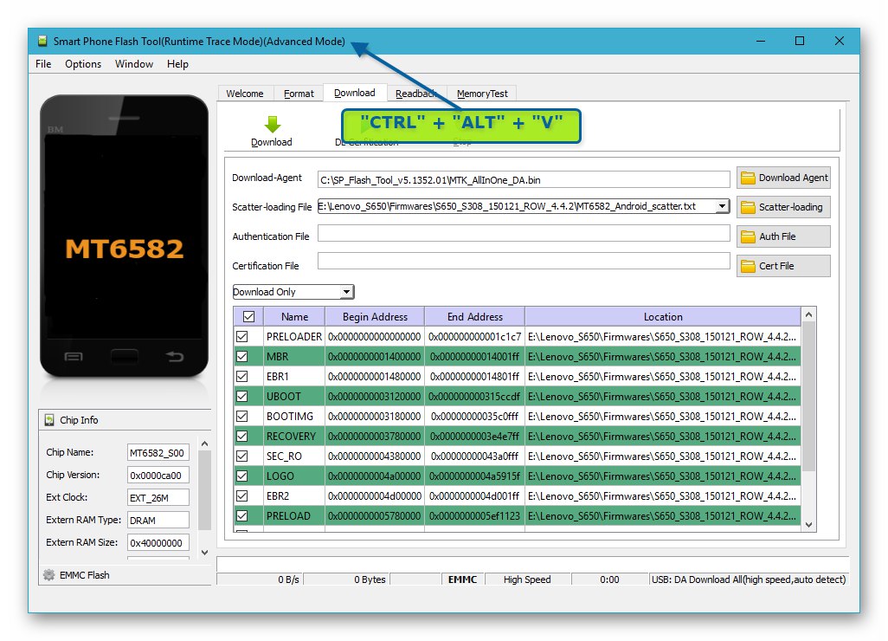Switch to the MemoryTest tab
Viewport: 888px width, 641px height.
[x=484, y=94]
